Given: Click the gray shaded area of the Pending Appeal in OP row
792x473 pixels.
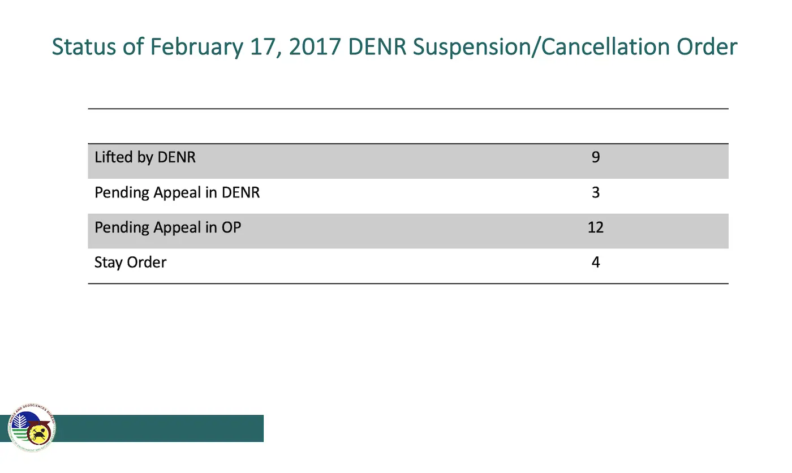Looking at the screenshot, I should (x=408, y=231).
